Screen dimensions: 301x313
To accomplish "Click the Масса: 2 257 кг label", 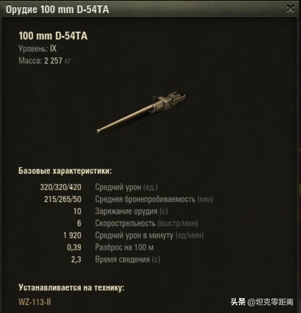I will 45,61.
